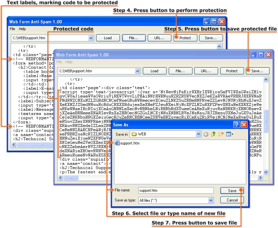
Task: Go back using Save As dialog back icon
Action: (206, 134)
